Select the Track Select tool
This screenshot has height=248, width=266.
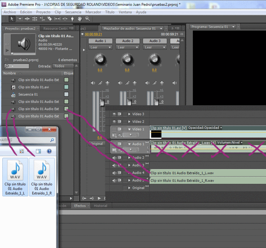click(x=20, y=19)
